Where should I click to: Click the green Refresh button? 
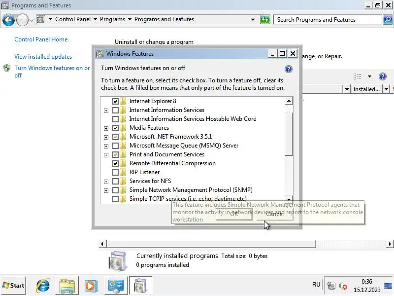(x=265, y=20)
